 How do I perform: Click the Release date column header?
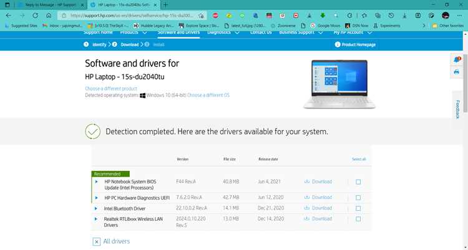point(268,159)
